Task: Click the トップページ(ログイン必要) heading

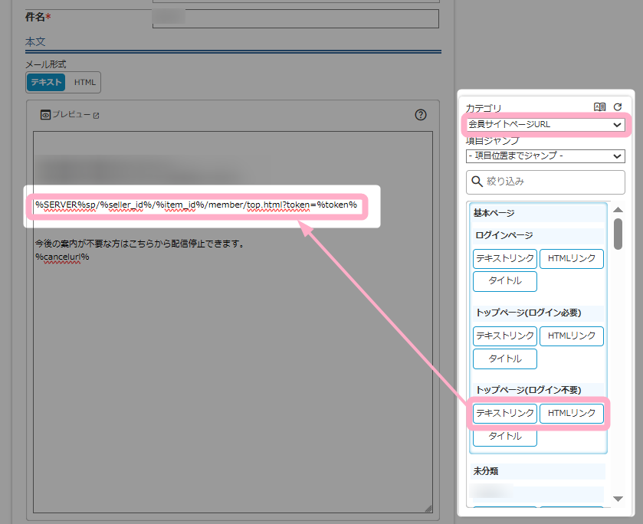Action: [538, 313]
